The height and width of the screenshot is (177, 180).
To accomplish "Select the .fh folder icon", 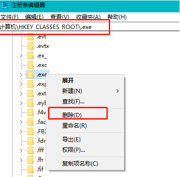I will 30,160.
